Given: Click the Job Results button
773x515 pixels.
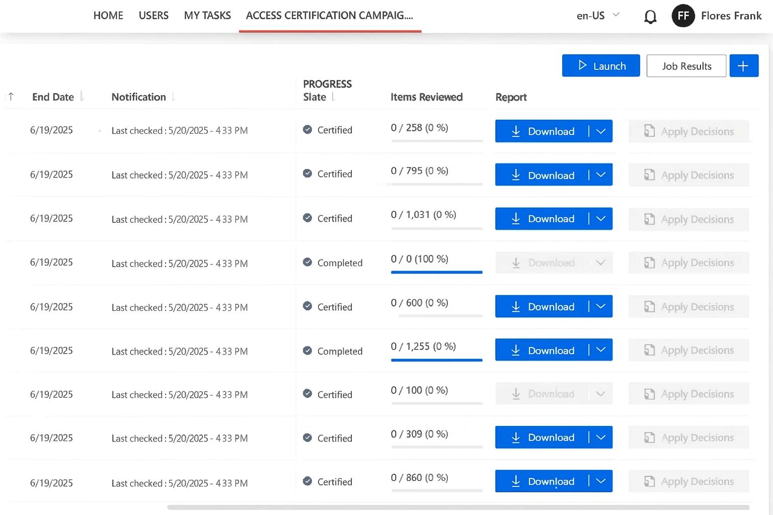Looking at the screenshot, I should [686, 65].
